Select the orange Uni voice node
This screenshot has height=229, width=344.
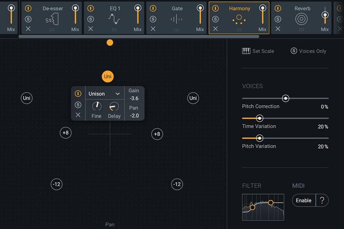coord(107,76)
